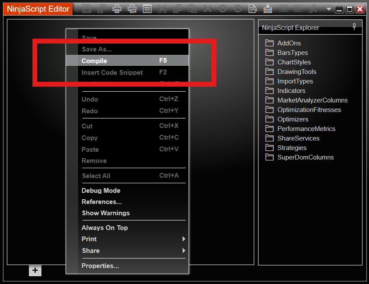Click the Undo toolbar icon
The width and height of the screenshot is (369, 284).
pos(222,9)
